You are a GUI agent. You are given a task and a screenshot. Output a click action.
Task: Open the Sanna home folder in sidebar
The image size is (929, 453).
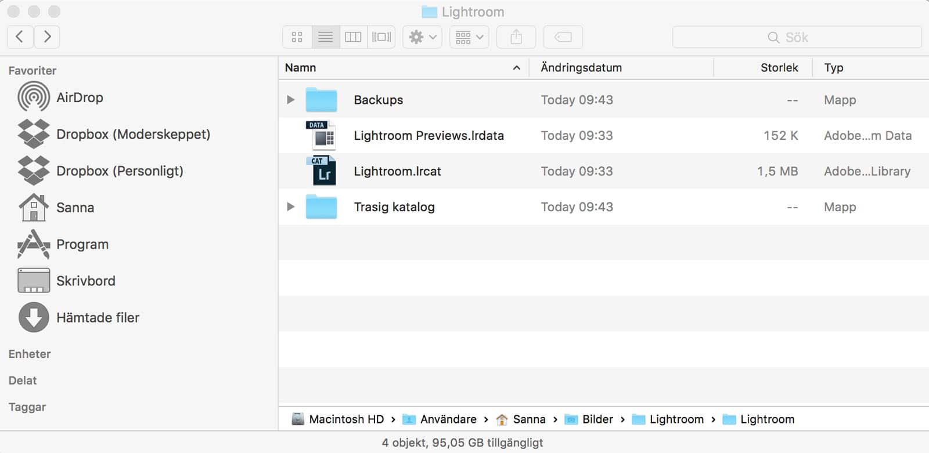pyautogui.click(x=56, y=207)
